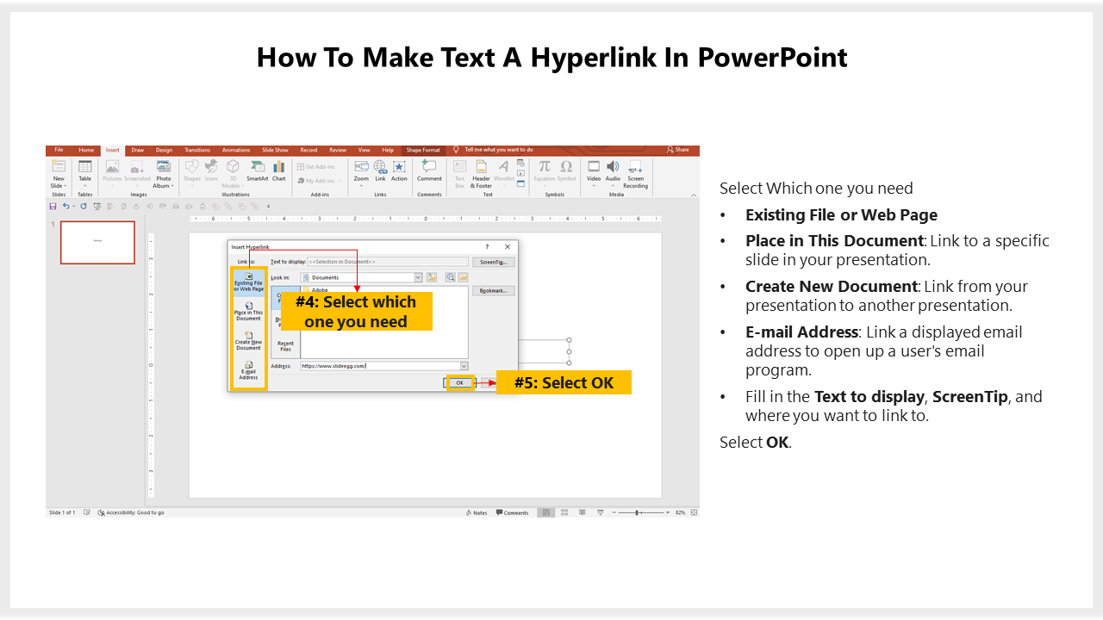The image size is (1103, 620).
Task: Click the Redo icon in quick access toolbar
Action: click(x=84, y=207)
